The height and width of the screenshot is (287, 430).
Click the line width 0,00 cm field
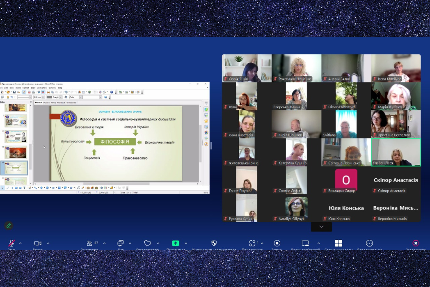click(37, 97)
